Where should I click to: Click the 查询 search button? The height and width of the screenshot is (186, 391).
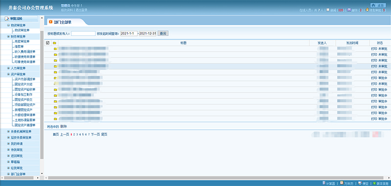pos(163,33)
